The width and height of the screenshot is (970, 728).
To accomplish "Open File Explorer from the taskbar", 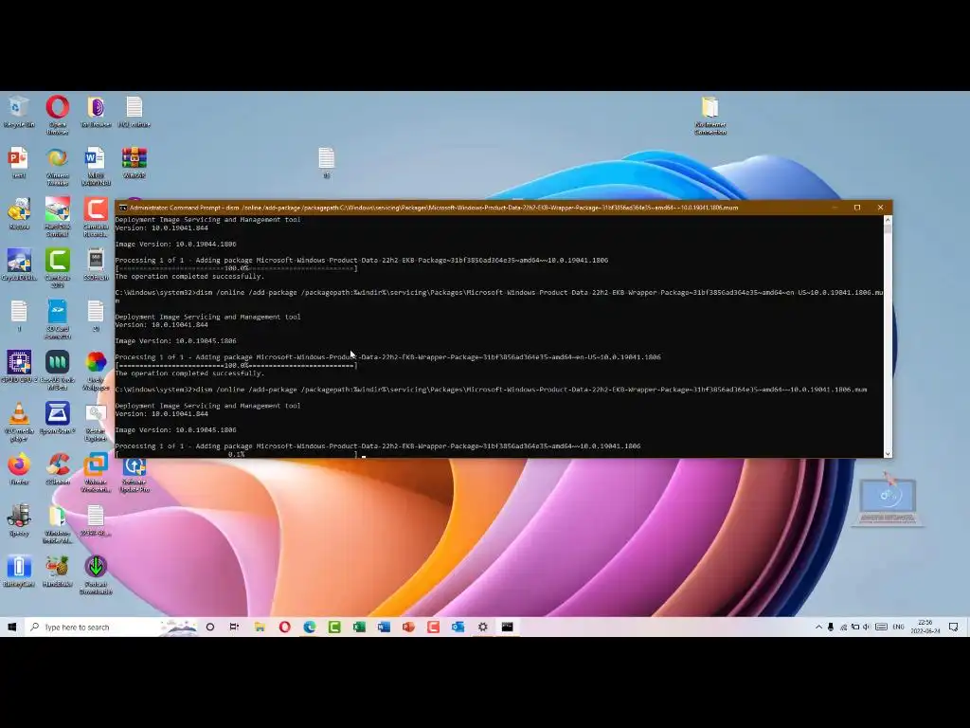I will 260,627.
